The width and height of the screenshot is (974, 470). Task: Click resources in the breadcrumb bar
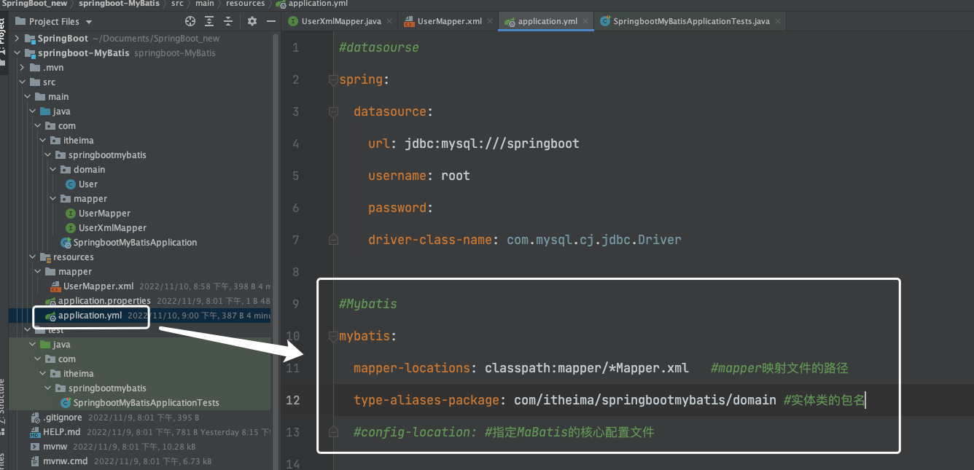[246, 4]
